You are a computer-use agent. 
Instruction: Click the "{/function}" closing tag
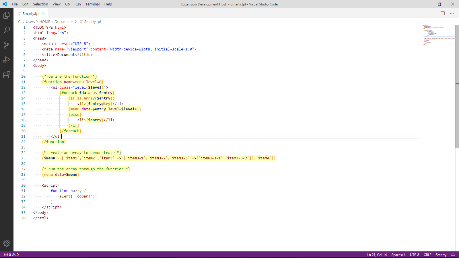(54, 142)
